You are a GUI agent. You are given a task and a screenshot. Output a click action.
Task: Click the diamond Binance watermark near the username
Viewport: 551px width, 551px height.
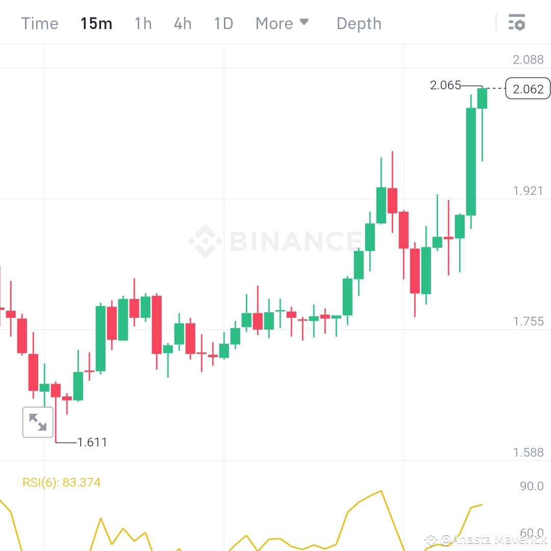click(431, 539)
